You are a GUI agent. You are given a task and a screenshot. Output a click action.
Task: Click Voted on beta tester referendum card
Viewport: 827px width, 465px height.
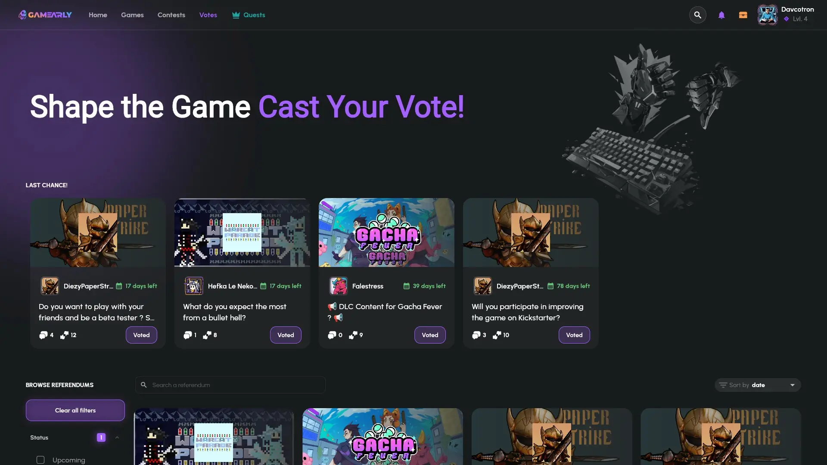(141, 335)
